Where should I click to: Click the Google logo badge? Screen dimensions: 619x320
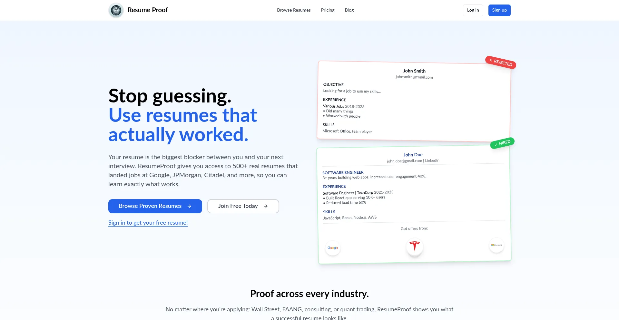click(x=333, y=248)
